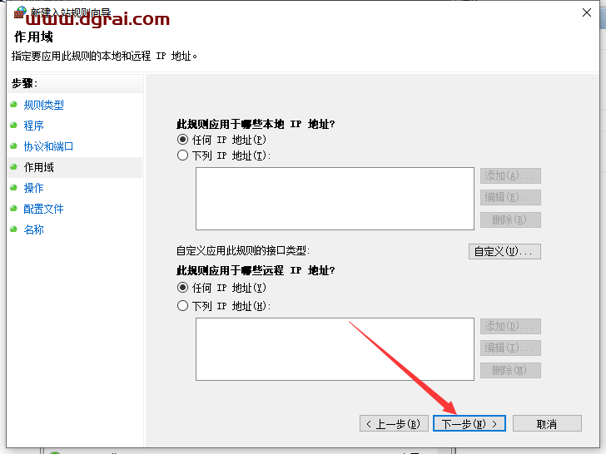606x454 pixels.
Task: Select remote 下列 IP 地址(H) radio button
Action: coord(182,306)
